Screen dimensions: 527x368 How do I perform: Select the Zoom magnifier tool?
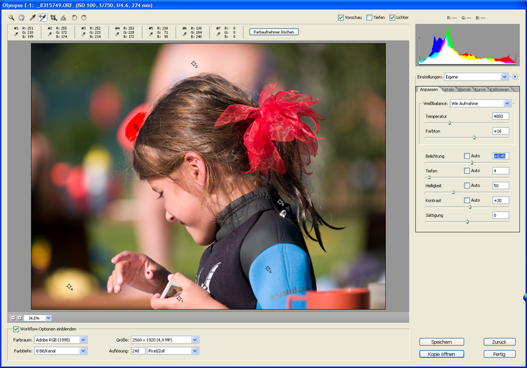(12, 17)
